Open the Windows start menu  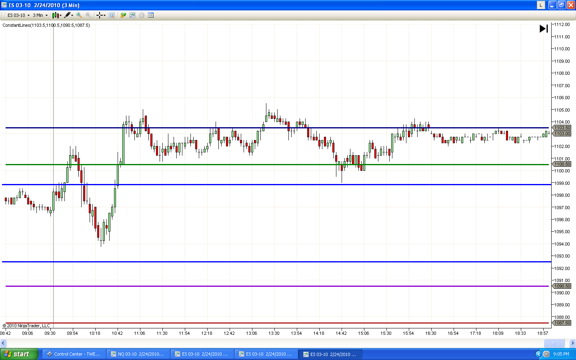pyautogui.click(x=19, y=354)
